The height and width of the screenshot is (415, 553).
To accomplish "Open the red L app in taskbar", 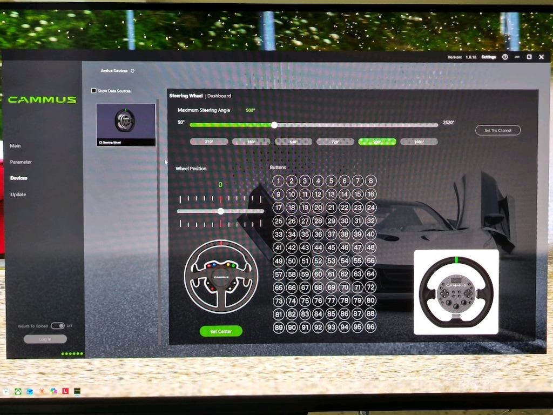I will click(65, 391).
